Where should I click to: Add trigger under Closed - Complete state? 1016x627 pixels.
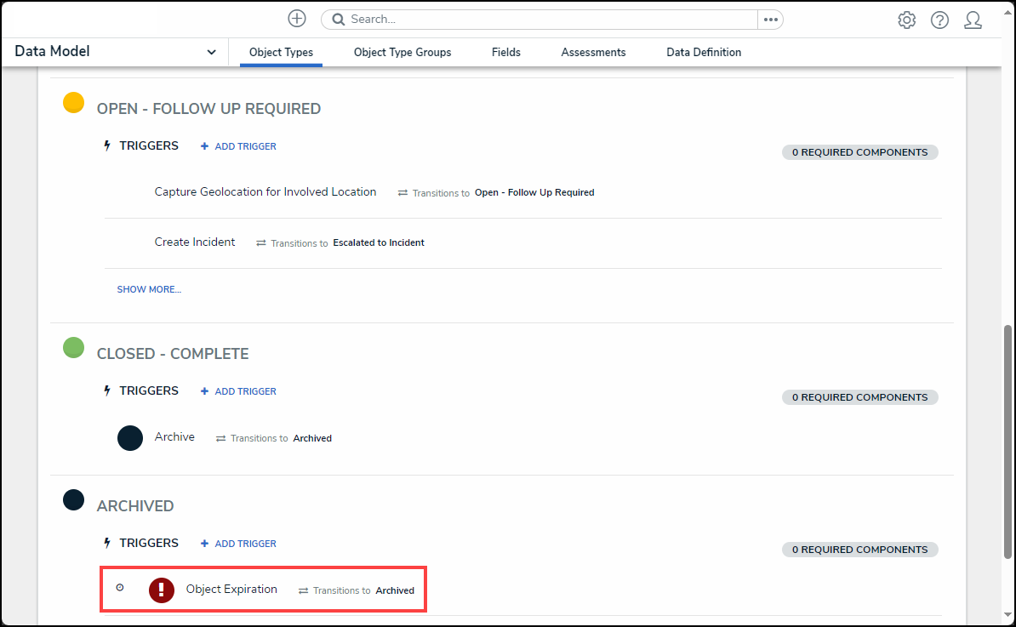(x=238, y=391)
